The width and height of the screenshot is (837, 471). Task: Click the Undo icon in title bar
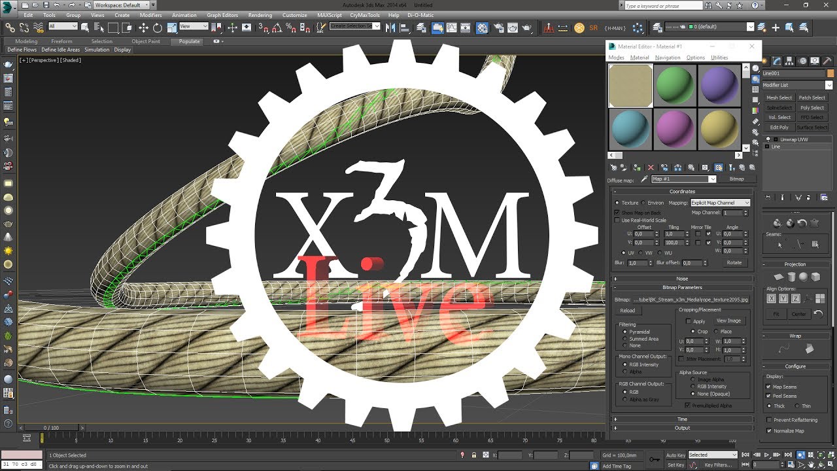[58, 5]
